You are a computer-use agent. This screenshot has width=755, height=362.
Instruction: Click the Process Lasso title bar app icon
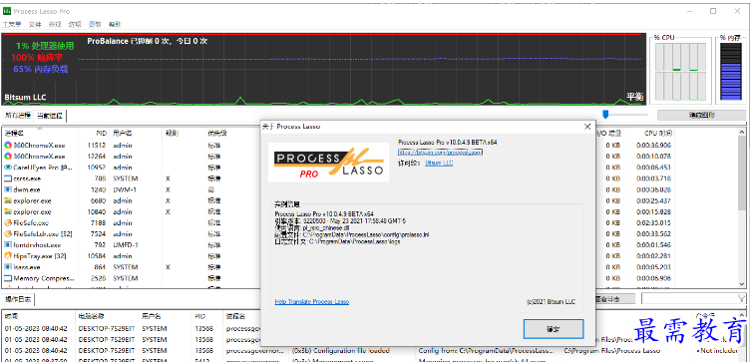click(x=7, y=11)
